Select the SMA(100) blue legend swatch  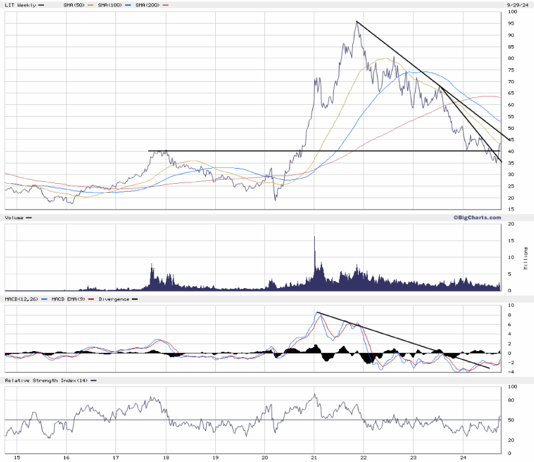click(x=129, y=5)
